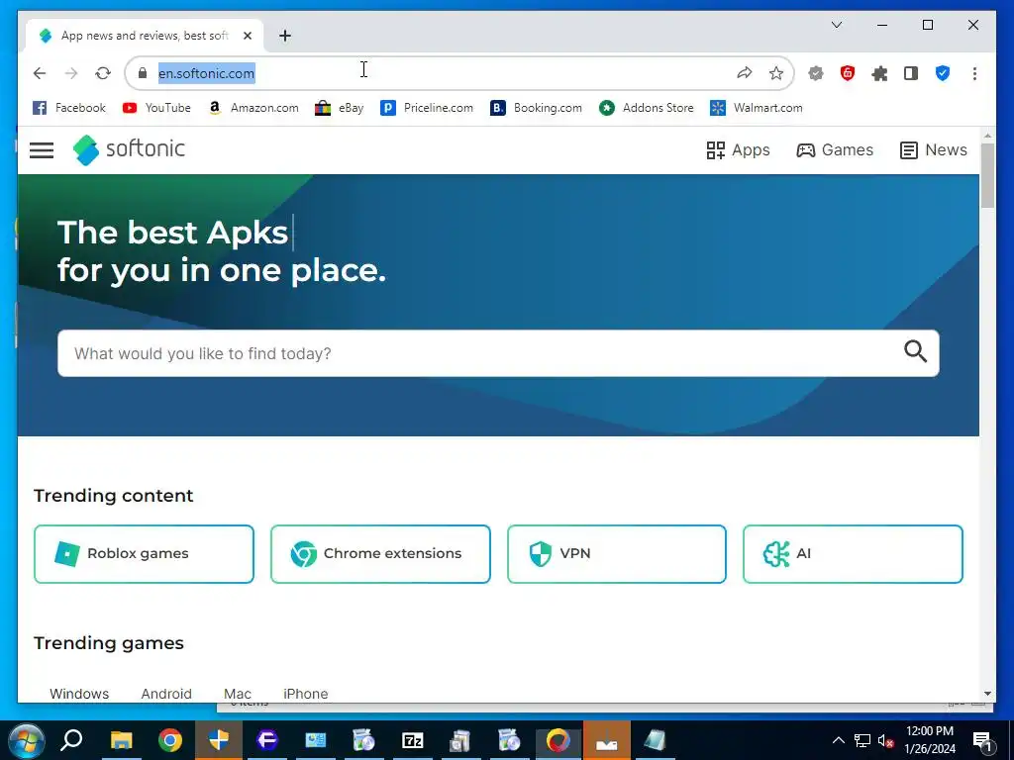This screenshot has width=1014, height=760.
Task: Open the Facebook bookmark
Action: [x=69, y=108]
